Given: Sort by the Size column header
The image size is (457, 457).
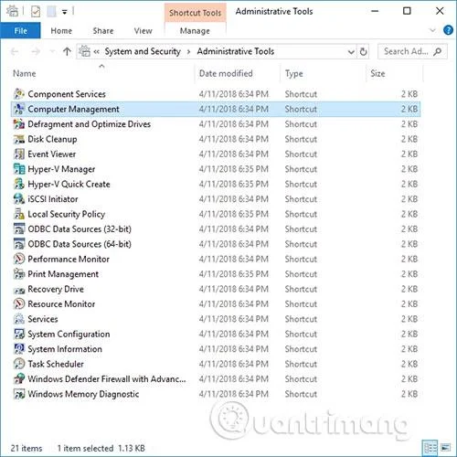Looking at the screenshot, I should (x=377, y=73).
